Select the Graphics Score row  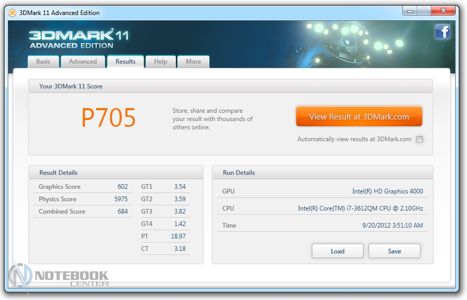tap(83, 187)
